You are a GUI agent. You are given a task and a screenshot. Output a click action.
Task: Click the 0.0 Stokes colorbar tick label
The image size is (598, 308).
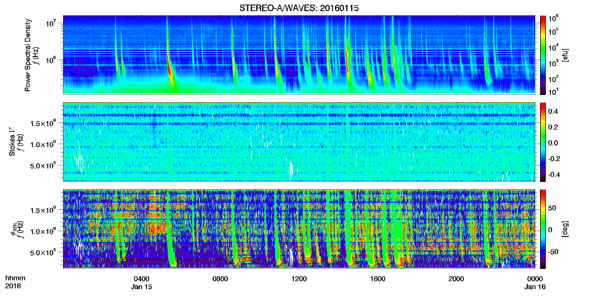pyautogui.click(x=553, y=143)
